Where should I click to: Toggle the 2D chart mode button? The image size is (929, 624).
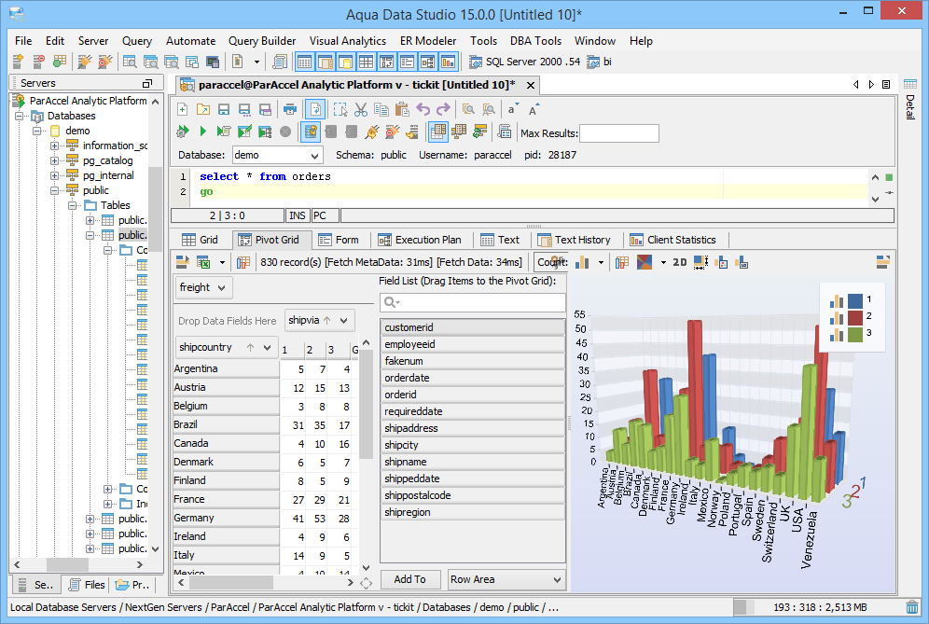680,262
